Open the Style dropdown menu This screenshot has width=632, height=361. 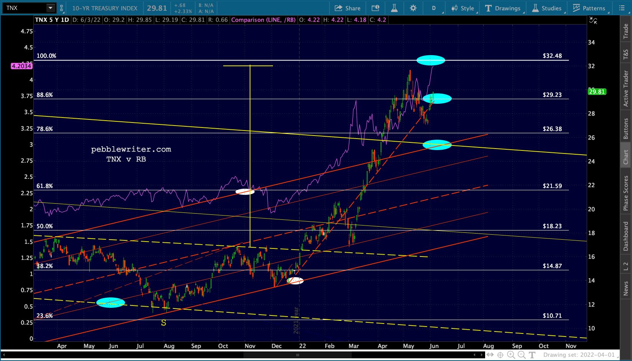tap(463, 8)
